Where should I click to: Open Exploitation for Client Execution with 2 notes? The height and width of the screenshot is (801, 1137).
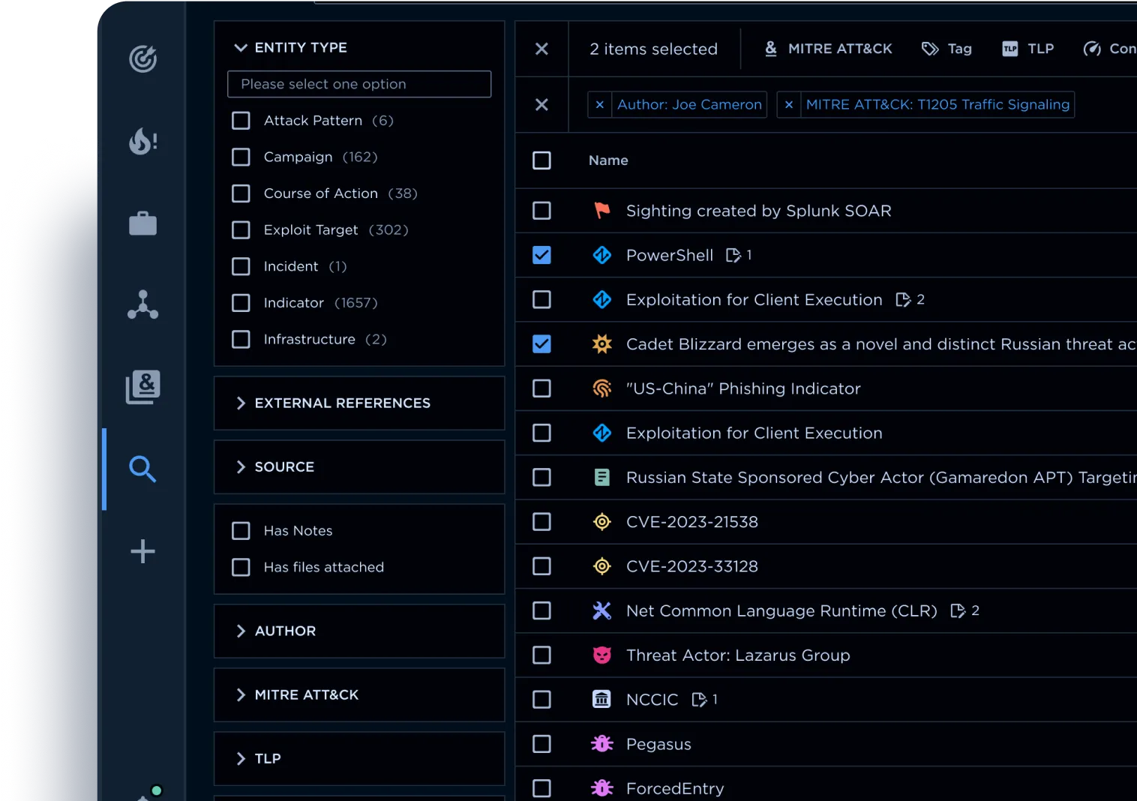[754, 299]
